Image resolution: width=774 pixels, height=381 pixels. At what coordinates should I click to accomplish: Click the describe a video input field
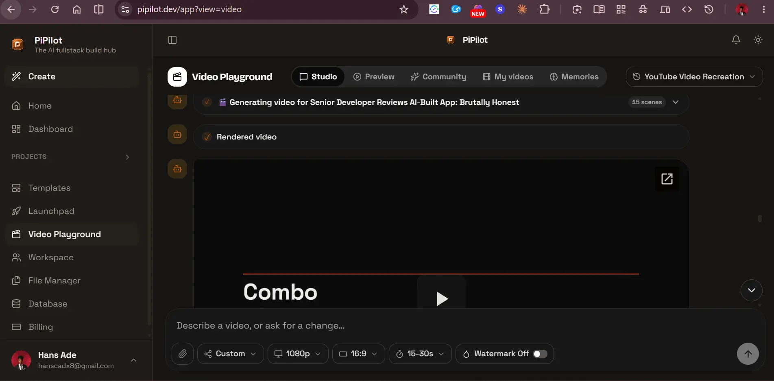point(465,326)
